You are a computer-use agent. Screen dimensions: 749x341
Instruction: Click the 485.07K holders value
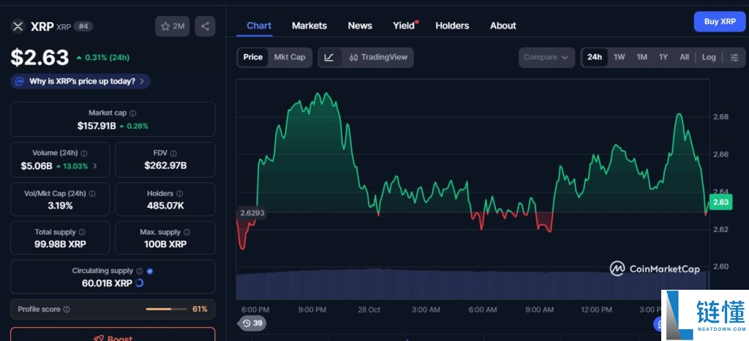[x=165, y=206]
